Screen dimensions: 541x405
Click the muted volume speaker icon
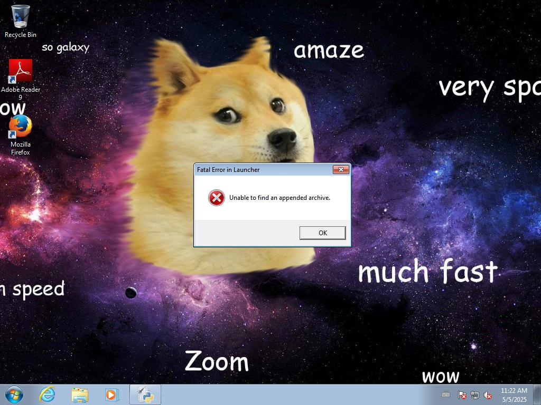(488, 395)
